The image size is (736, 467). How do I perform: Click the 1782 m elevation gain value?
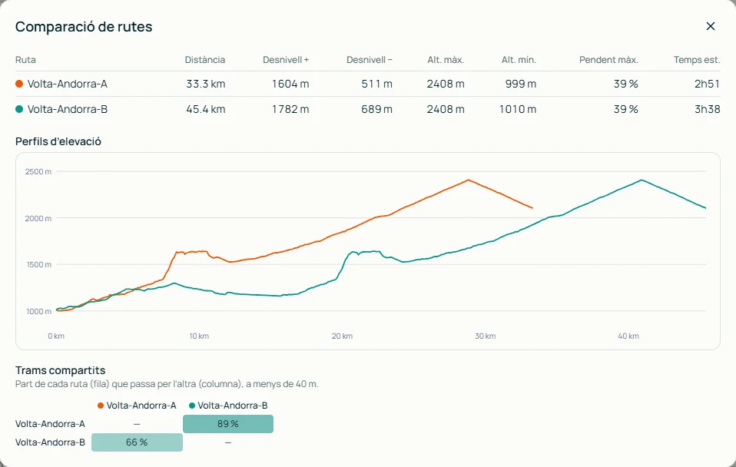tap(290, 109)
